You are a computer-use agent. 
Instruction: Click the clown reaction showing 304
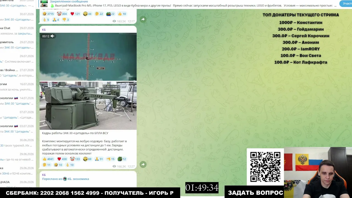(62, 14)
